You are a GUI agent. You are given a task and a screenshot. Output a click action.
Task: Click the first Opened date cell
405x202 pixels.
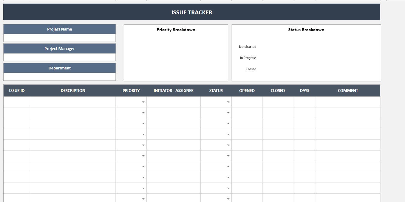(247, 102)
